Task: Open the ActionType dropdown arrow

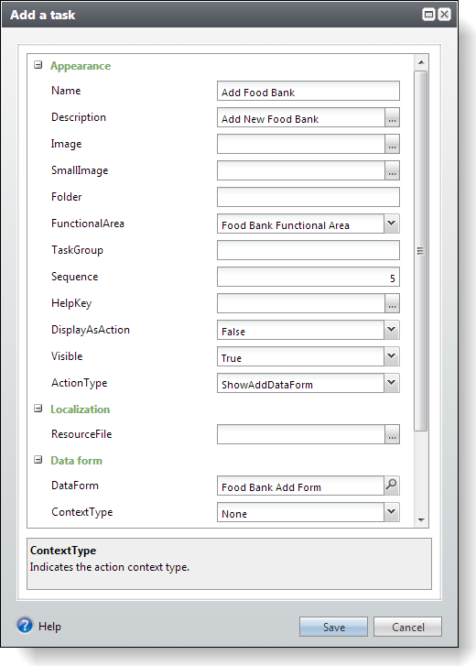Action: (x=392, y=383)
